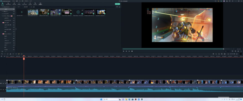Open the Stock Media tab
This screenshot has width=243, height=101.
[8, 4]
